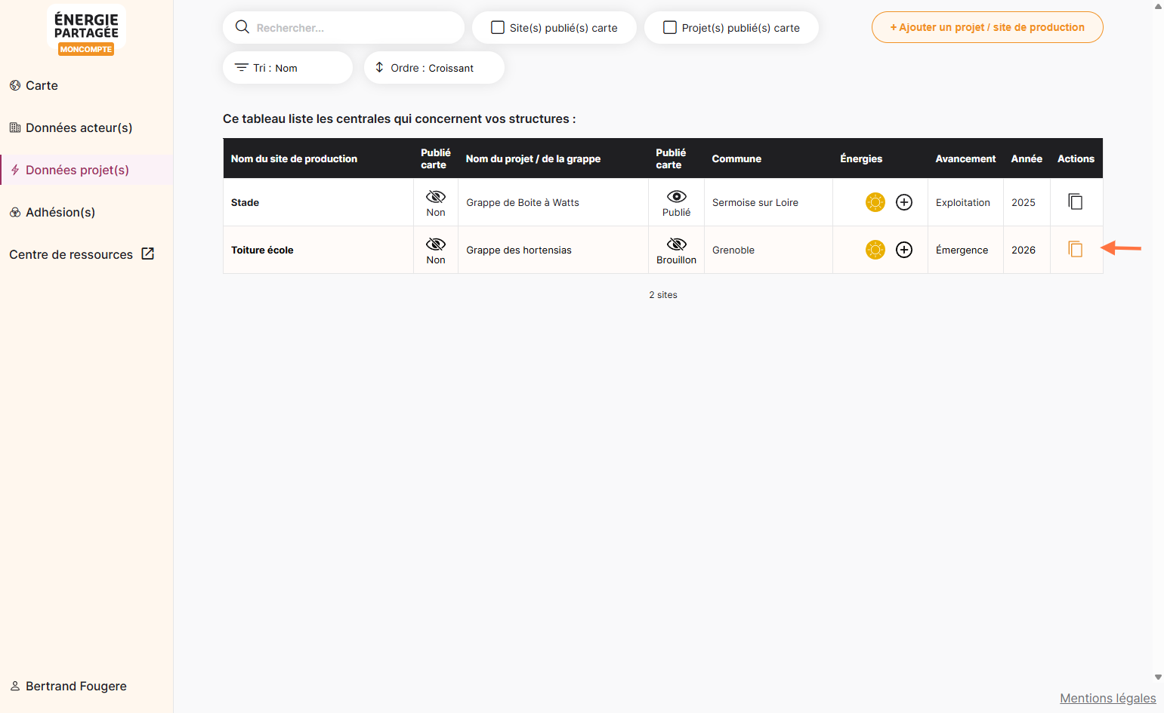Click the building icon next to Données acteur(s)

click(15, 128)
